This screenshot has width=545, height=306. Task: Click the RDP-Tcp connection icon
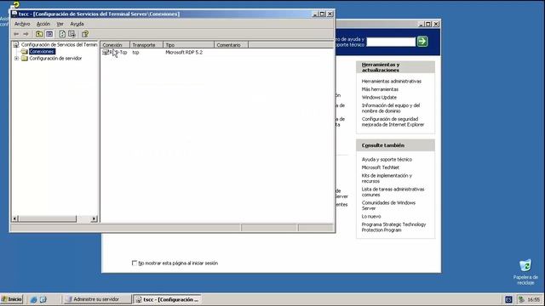point(106,53)
